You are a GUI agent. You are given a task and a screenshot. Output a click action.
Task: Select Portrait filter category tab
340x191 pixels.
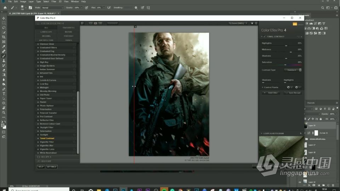68,36
